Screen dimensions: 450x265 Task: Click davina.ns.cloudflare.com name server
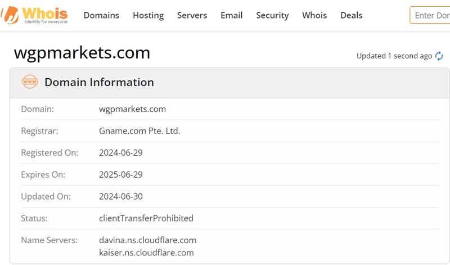point(147,240)
